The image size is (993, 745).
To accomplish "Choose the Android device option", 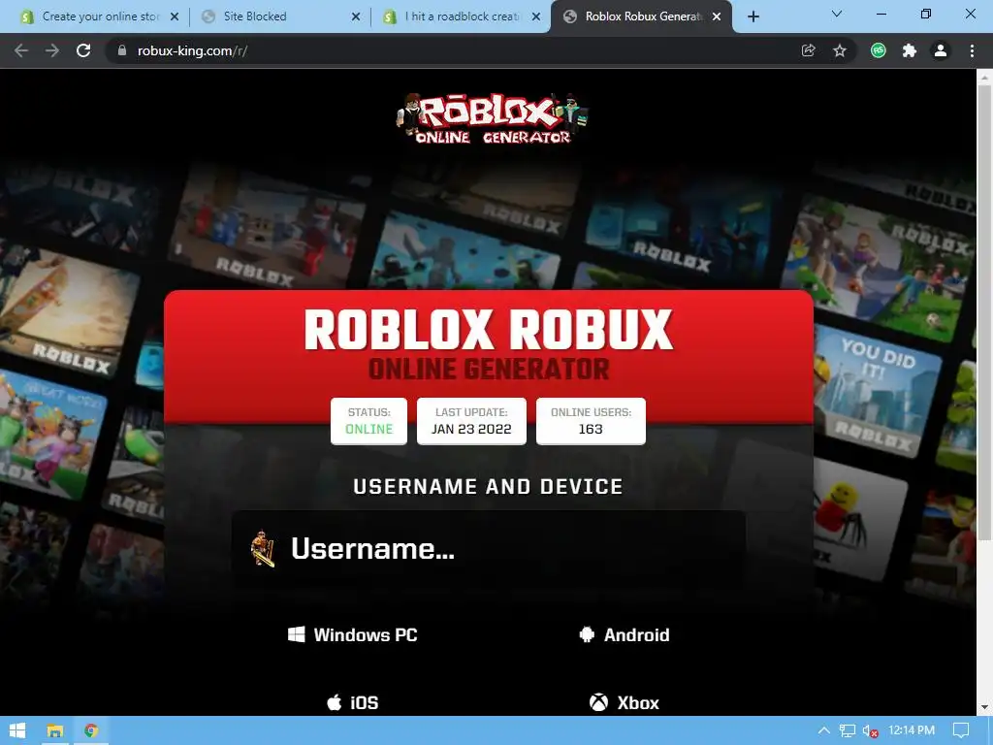I will click(x=625, y=634).
